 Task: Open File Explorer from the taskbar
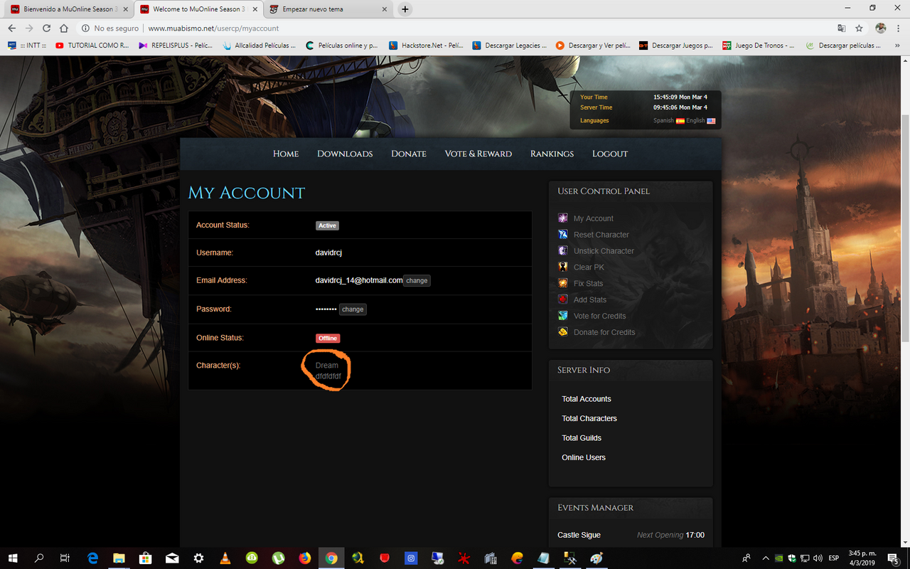click(x=119, y=558)
